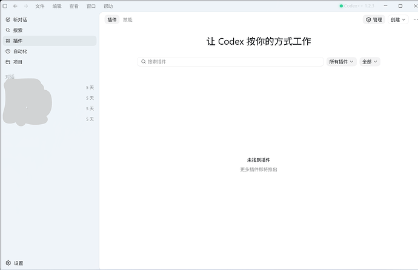Image resolution: width=418 pixels, height=270 pixels.
Task: Click the 更多插件即将推出 text
Action: (x=259, y=170)
